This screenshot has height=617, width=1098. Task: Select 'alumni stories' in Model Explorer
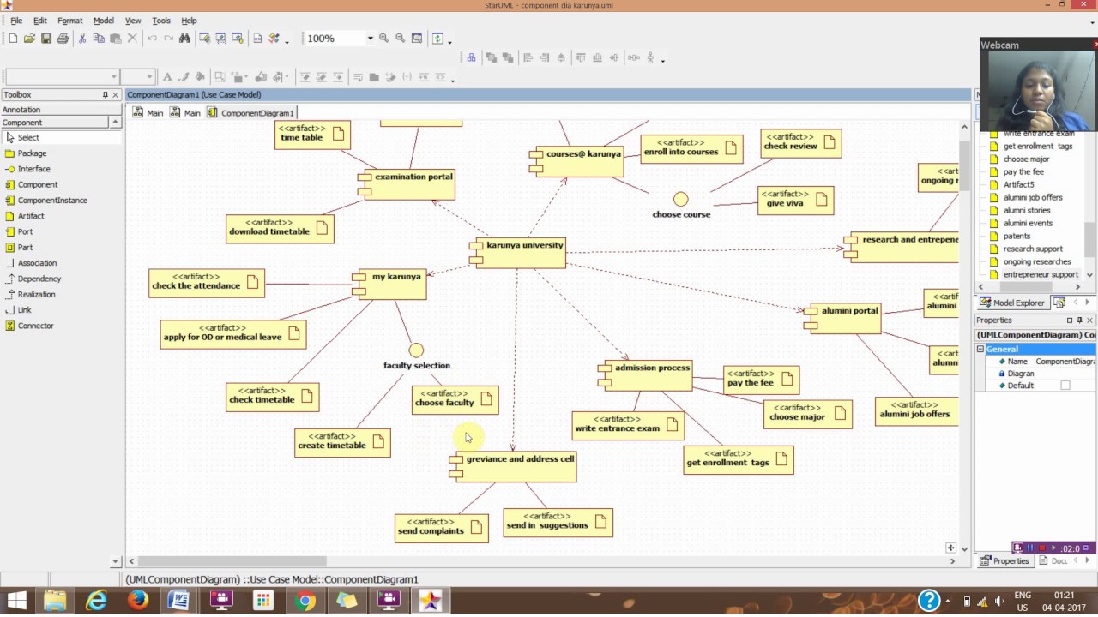pyautogui.click(x=1027, y=210)
